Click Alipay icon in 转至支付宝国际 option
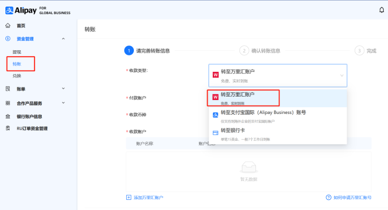Viewport: 388px width, 210px height. pyautogui.click(x=215, y=115)
